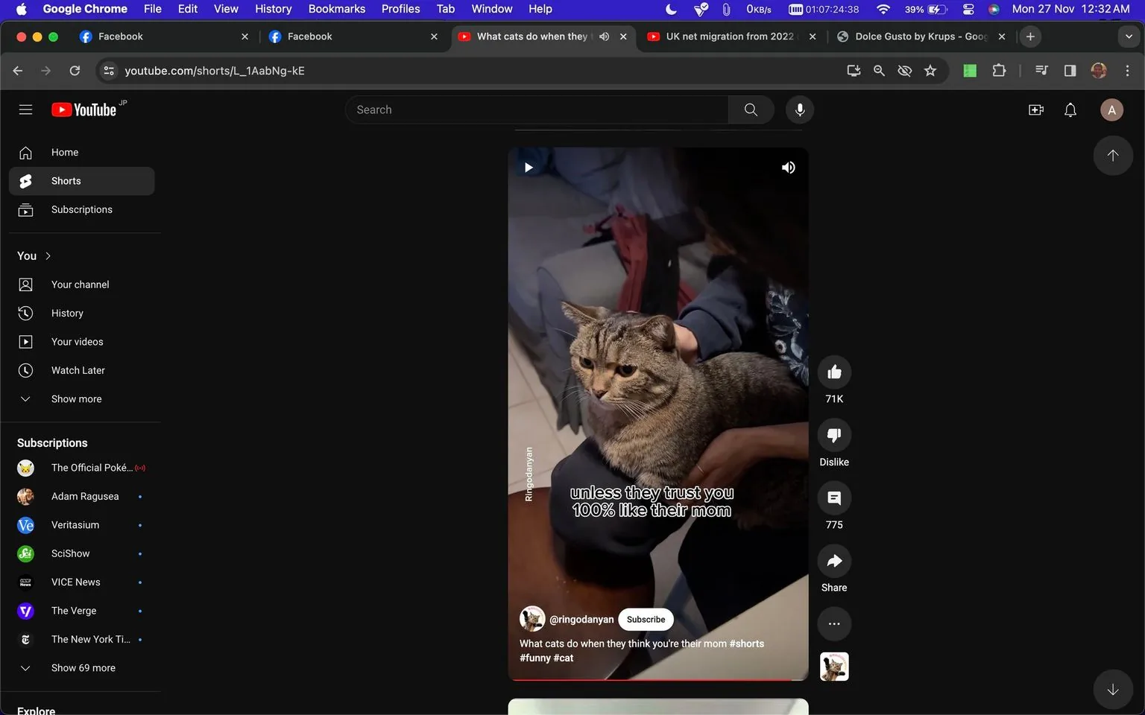Open the Bookmarks menu in the menu bar

coord(336,9)
